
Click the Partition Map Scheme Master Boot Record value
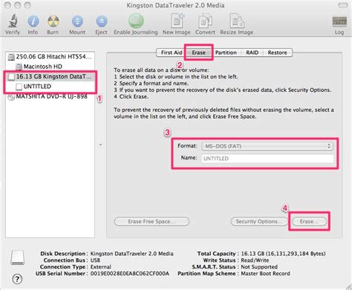click(265, 274)
